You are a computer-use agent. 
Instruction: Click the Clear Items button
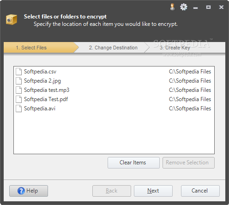(x=133, y=163)
